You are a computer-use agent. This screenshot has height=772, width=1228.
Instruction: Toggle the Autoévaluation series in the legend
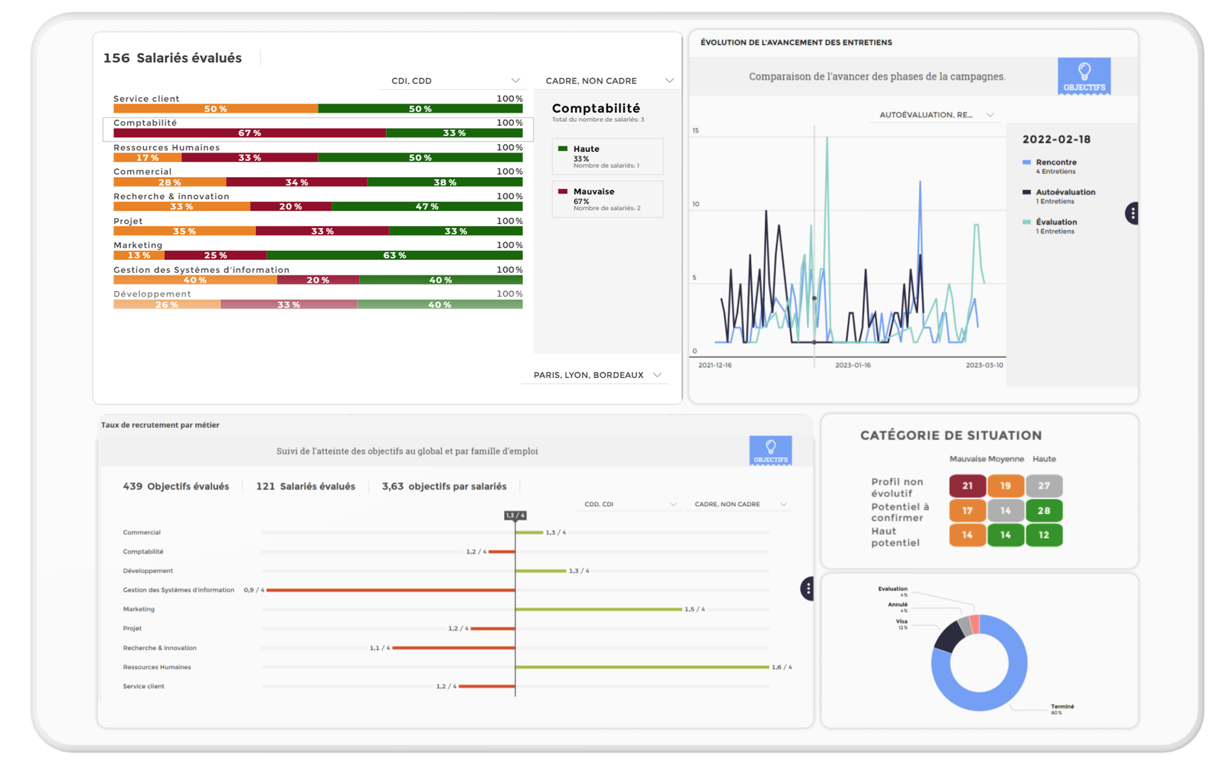point(1065,193)
